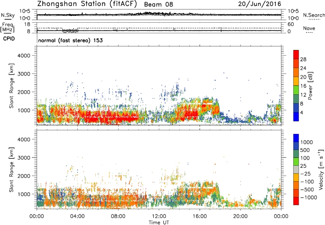Click the "28" label on Power color bar

(303, 59)
